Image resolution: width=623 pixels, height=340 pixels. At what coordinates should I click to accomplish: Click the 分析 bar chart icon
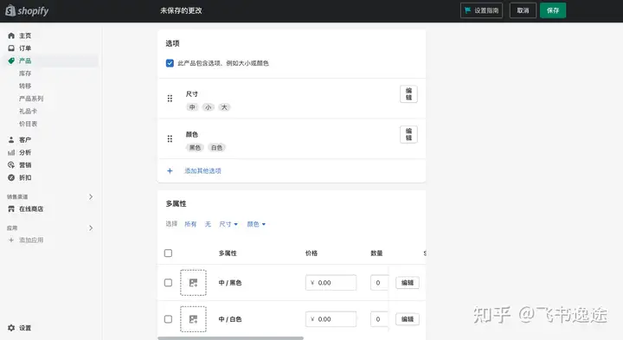[x=11, y=152]
